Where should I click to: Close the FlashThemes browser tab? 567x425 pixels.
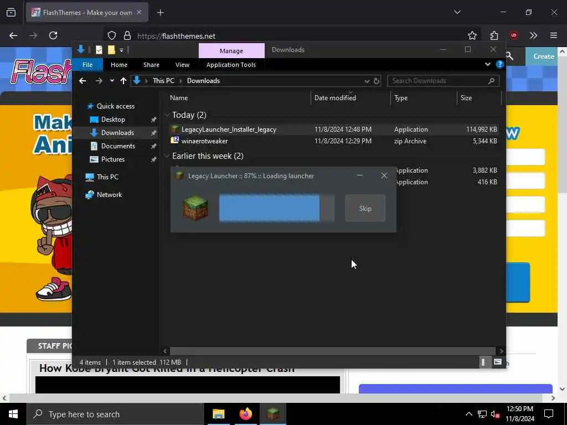(139, 13)
